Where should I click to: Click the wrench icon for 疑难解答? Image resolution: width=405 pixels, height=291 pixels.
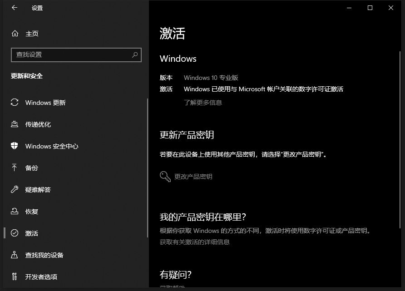(15, 189)
